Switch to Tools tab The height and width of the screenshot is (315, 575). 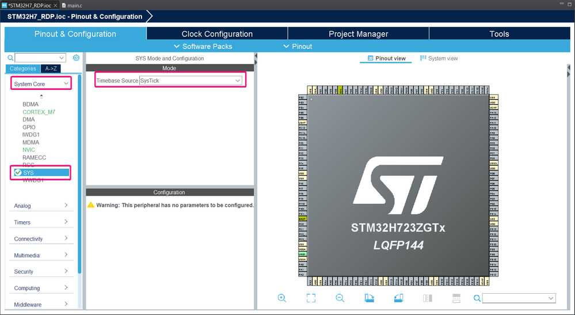click(x=499, y=34)
